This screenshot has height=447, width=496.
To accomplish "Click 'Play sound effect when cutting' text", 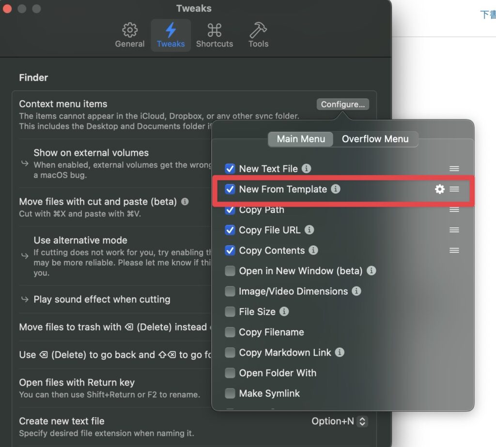I will point(102,299).
